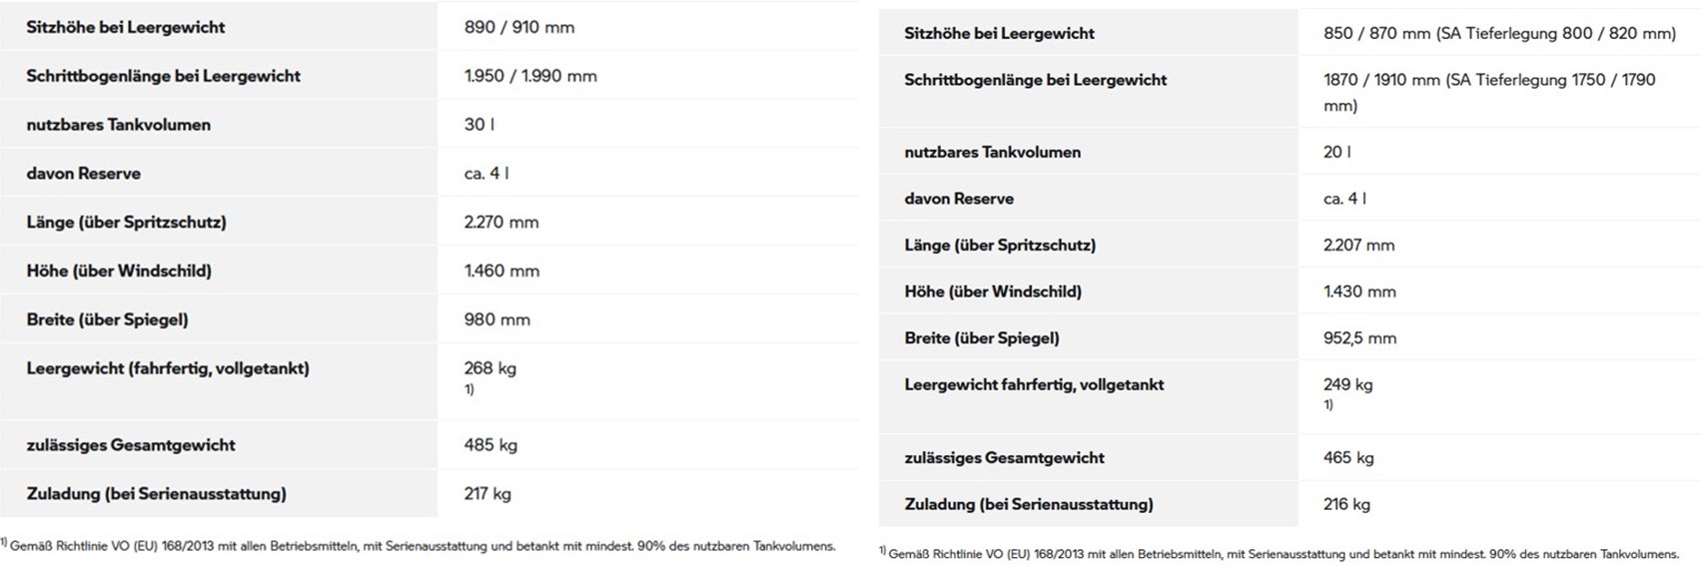Click the '1.950 / 1.990 mm' Schrittbogenlänge value
The width and height of the screenshot is (1701, 578).
pyautogui.click(x=530, y=76)
